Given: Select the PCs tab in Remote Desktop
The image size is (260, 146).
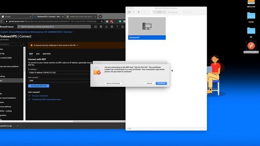Looking at the screenshot, I should point(160,12).
